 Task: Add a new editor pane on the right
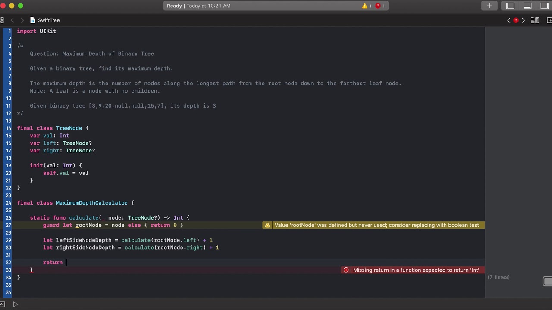coord(549,20)
